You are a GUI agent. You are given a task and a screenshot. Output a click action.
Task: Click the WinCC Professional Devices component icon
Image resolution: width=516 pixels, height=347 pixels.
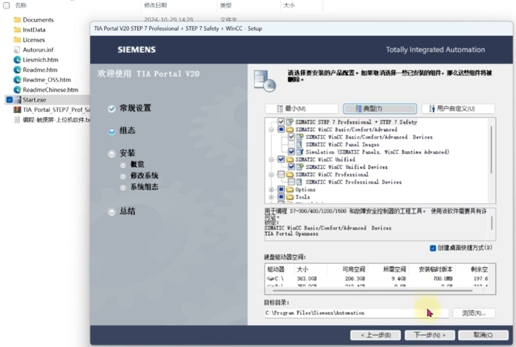click(x=299, y=182)
